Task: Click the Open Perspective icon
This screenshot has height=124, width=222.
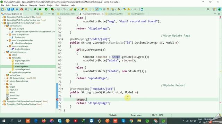Action: pos(214,9)
